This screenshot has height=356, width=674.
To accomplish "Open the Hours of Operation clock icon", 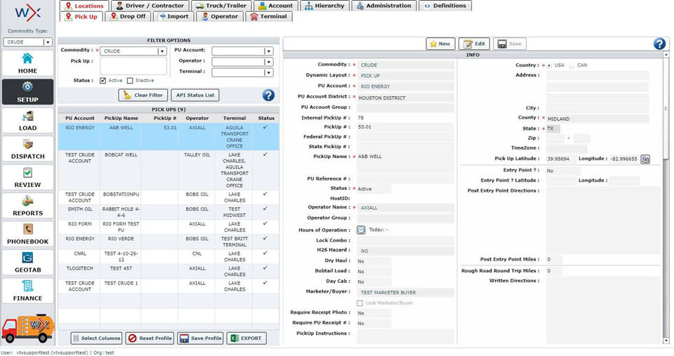I will coord(361,230).
